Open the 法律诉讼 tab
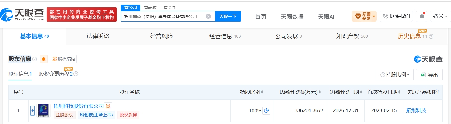451x124 pixels. tap(98, 36)
